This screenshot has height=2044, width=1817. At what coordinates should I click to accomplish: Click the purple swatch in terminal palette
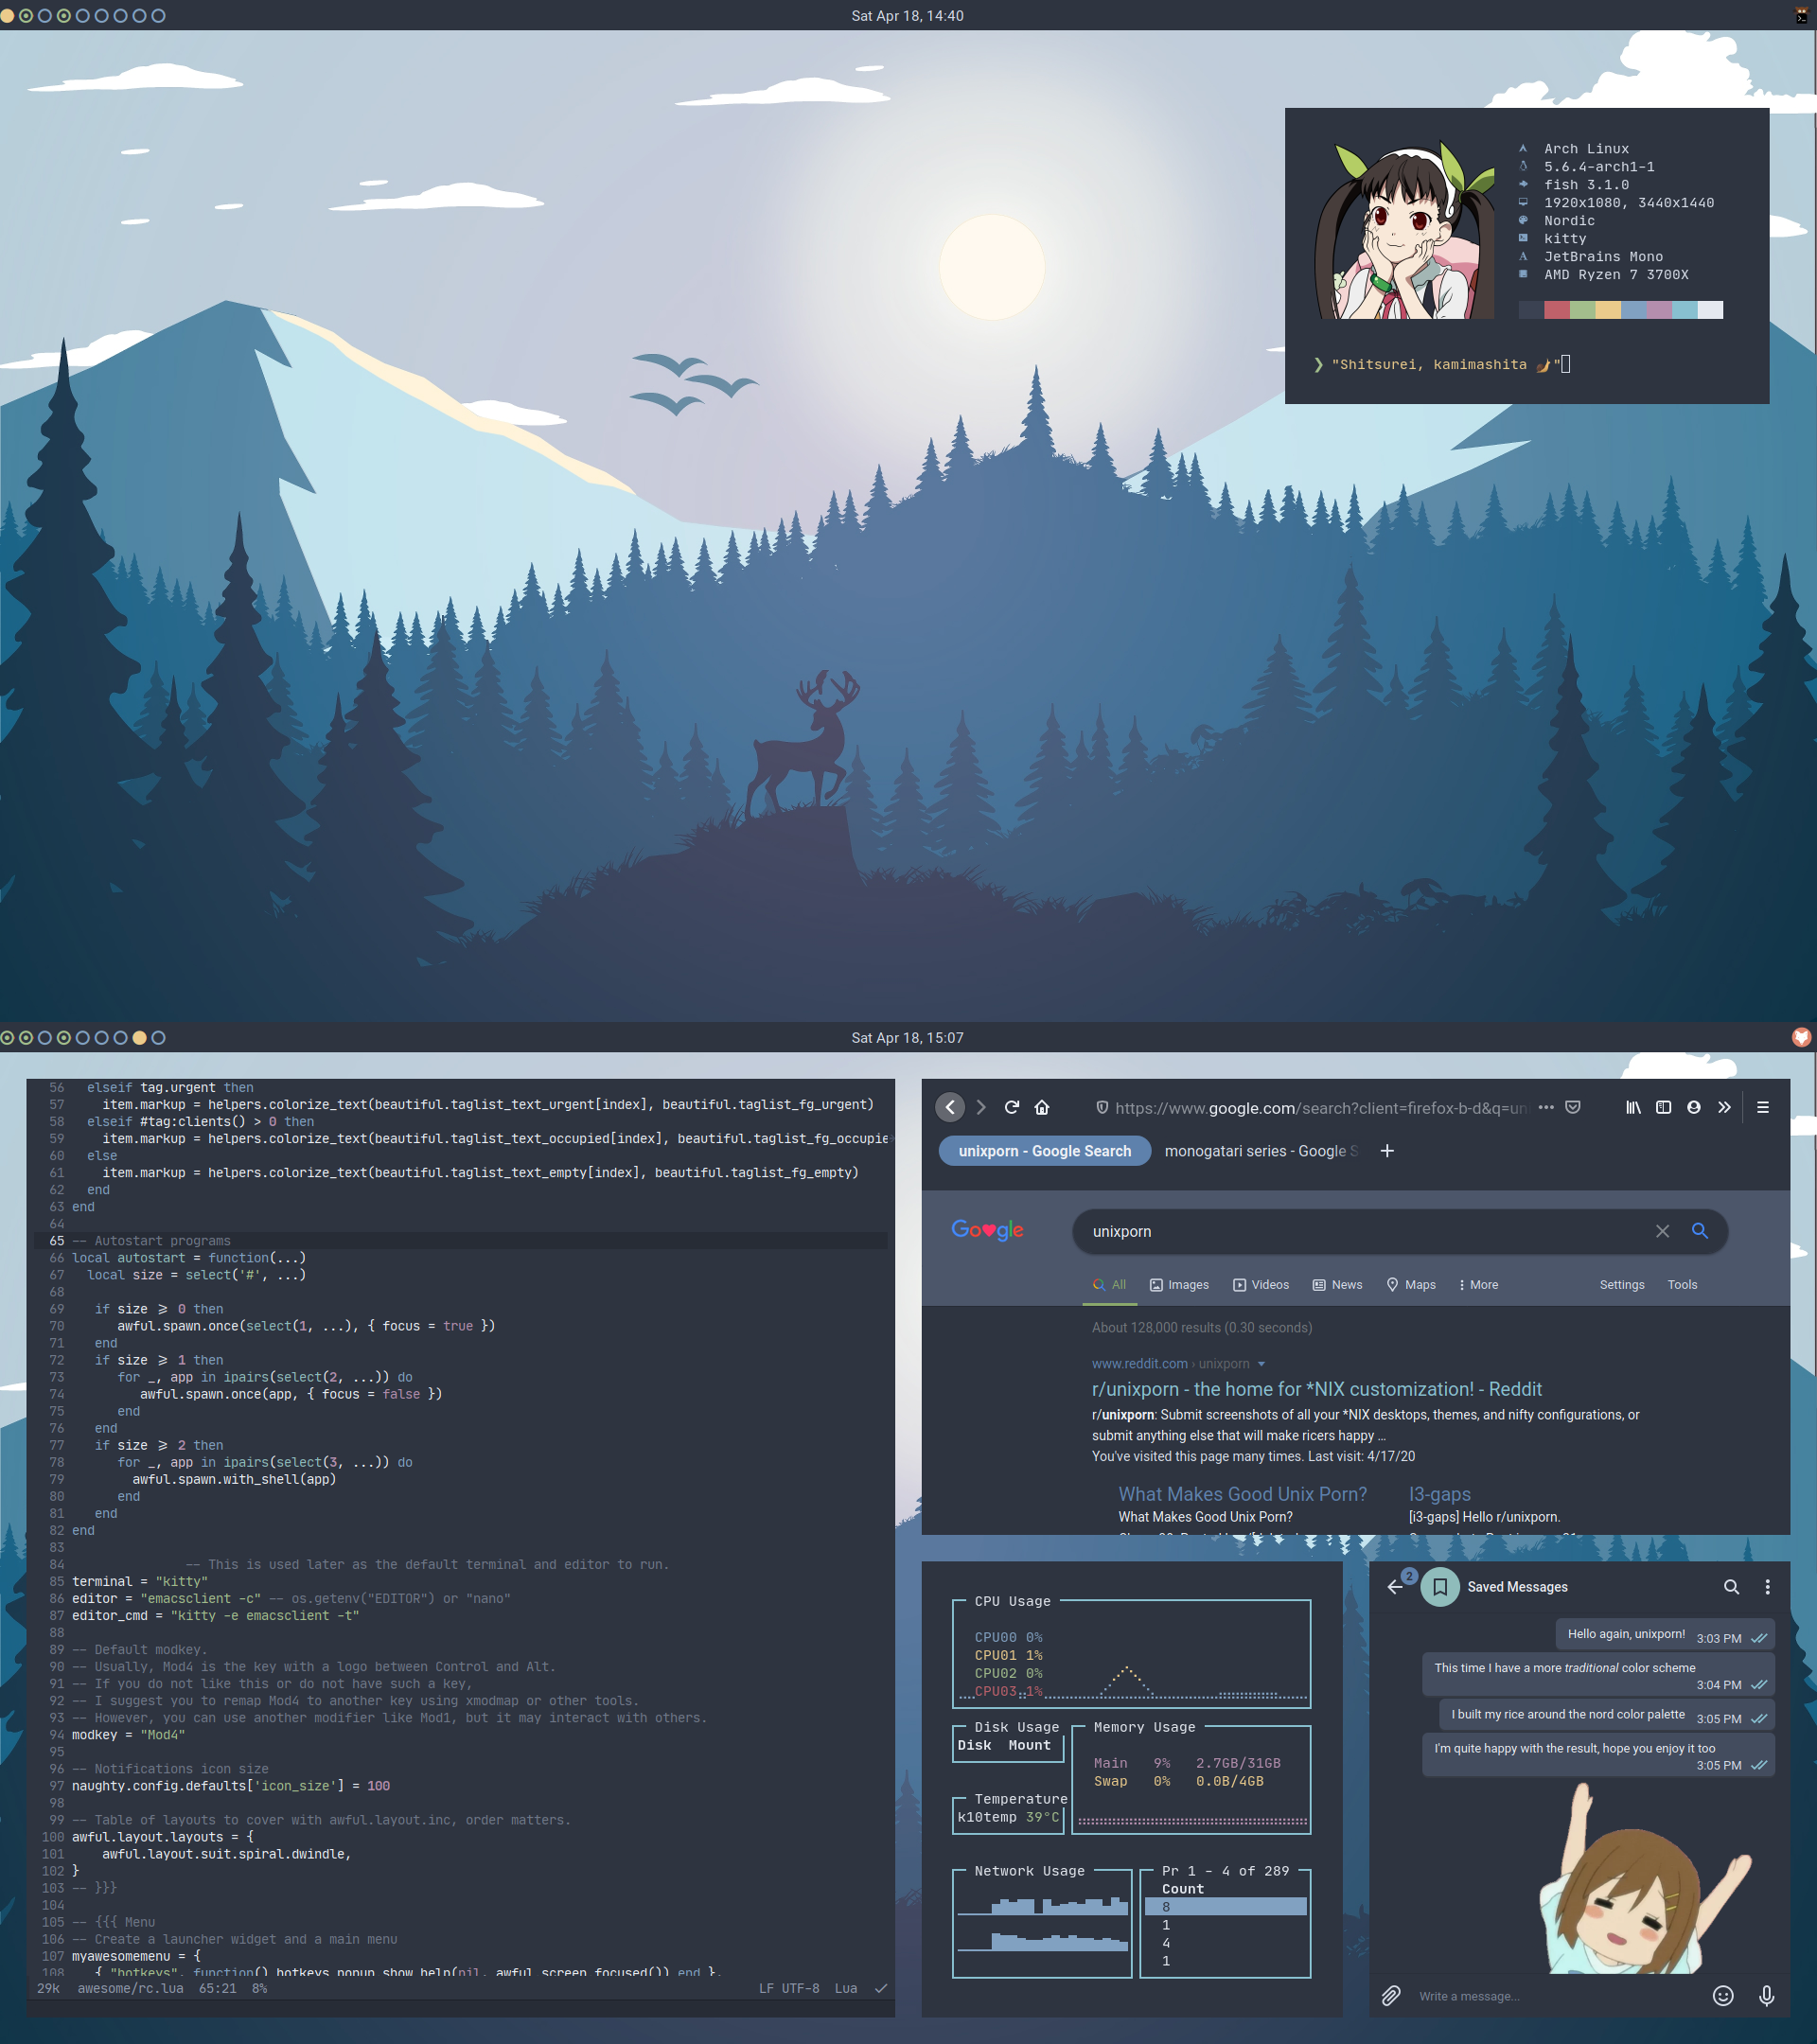[x=1658, y=310]
